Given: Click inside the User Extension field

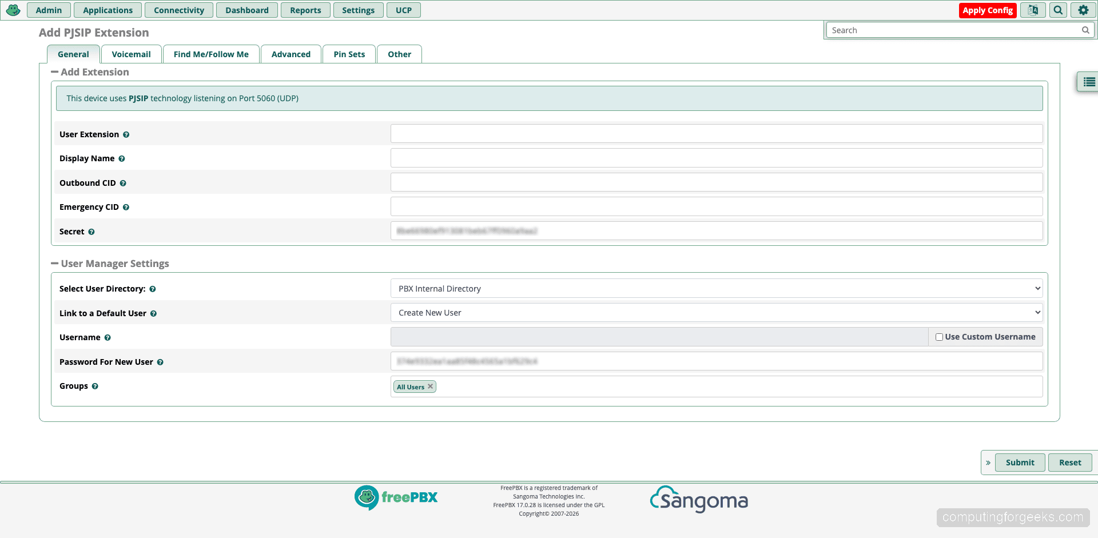Looking at the screenshot, I should pos(716,133).
